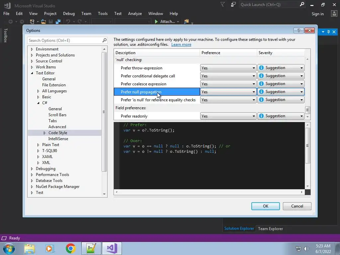
Task: Switch to the Solution Explorer tab
Action: (239, 228)
